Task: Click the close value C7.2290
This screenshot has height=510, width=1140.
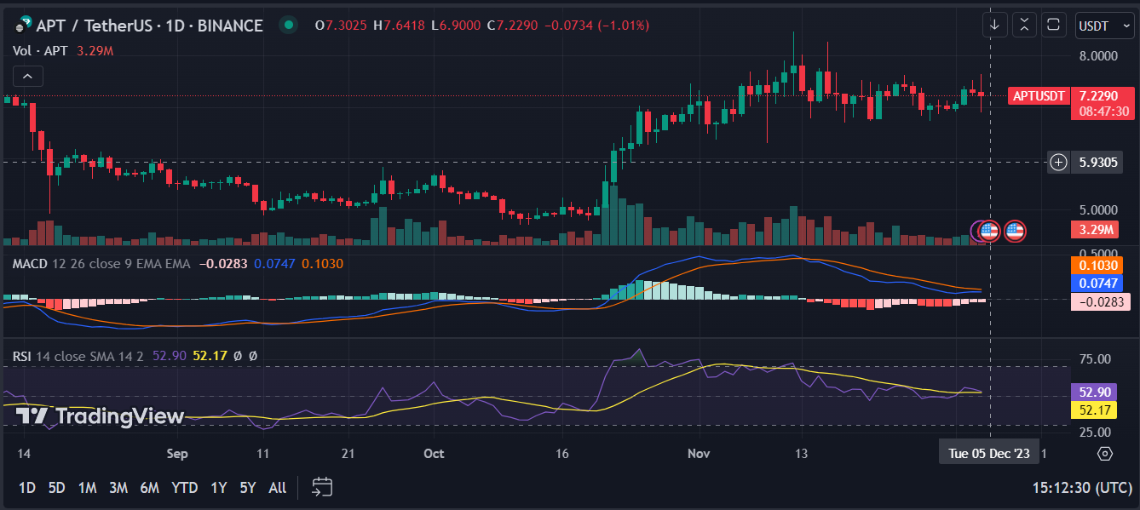Action: pyautogui.click(x=512, y=26)
